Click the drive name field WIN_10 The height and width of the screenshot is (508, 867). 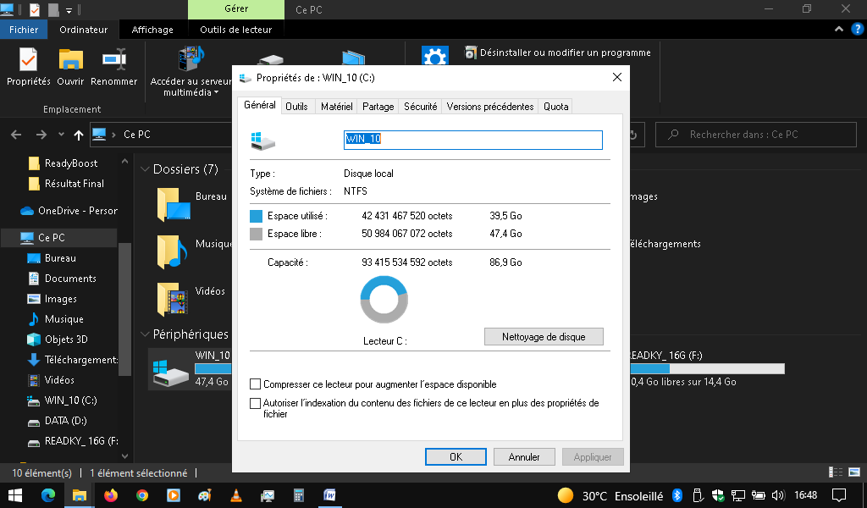[x=473, y=140]
